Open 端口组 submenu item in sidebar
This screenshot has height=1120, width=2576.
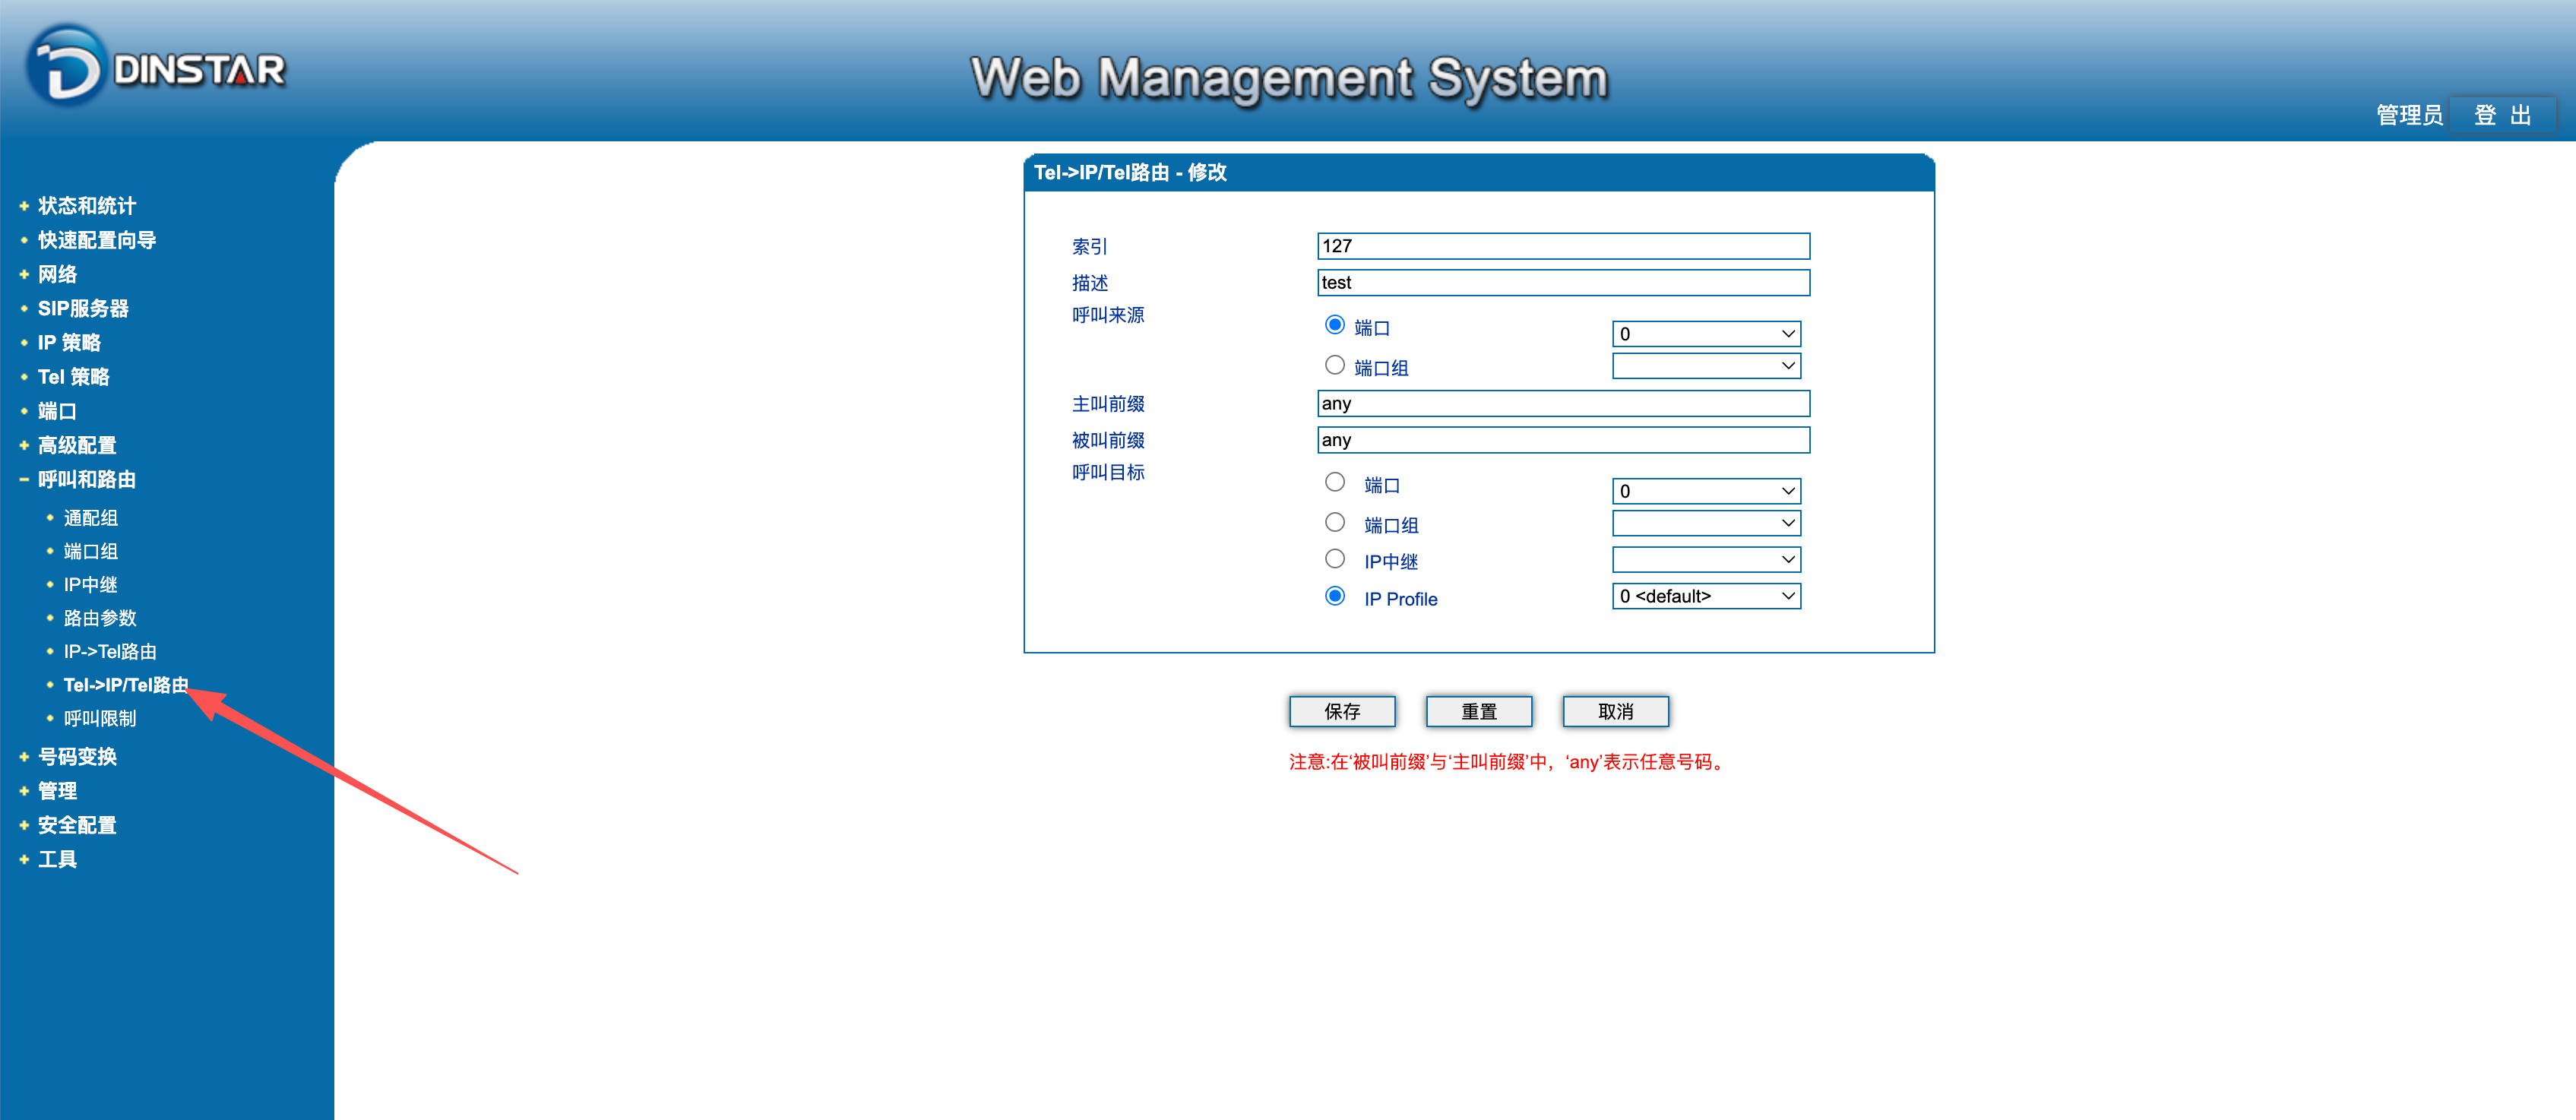(x=90, y=551)
